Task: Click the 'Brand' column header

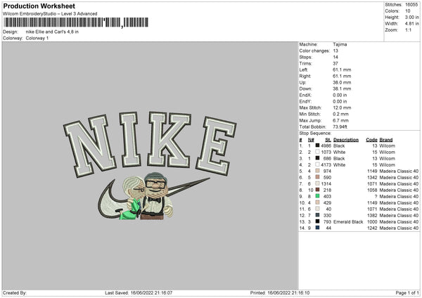Action: (x=386, y=140)
